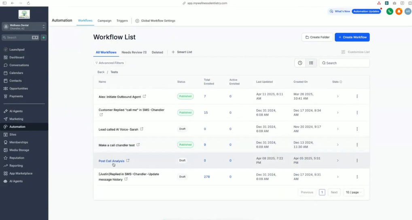Open the Campaign tab

104,21
